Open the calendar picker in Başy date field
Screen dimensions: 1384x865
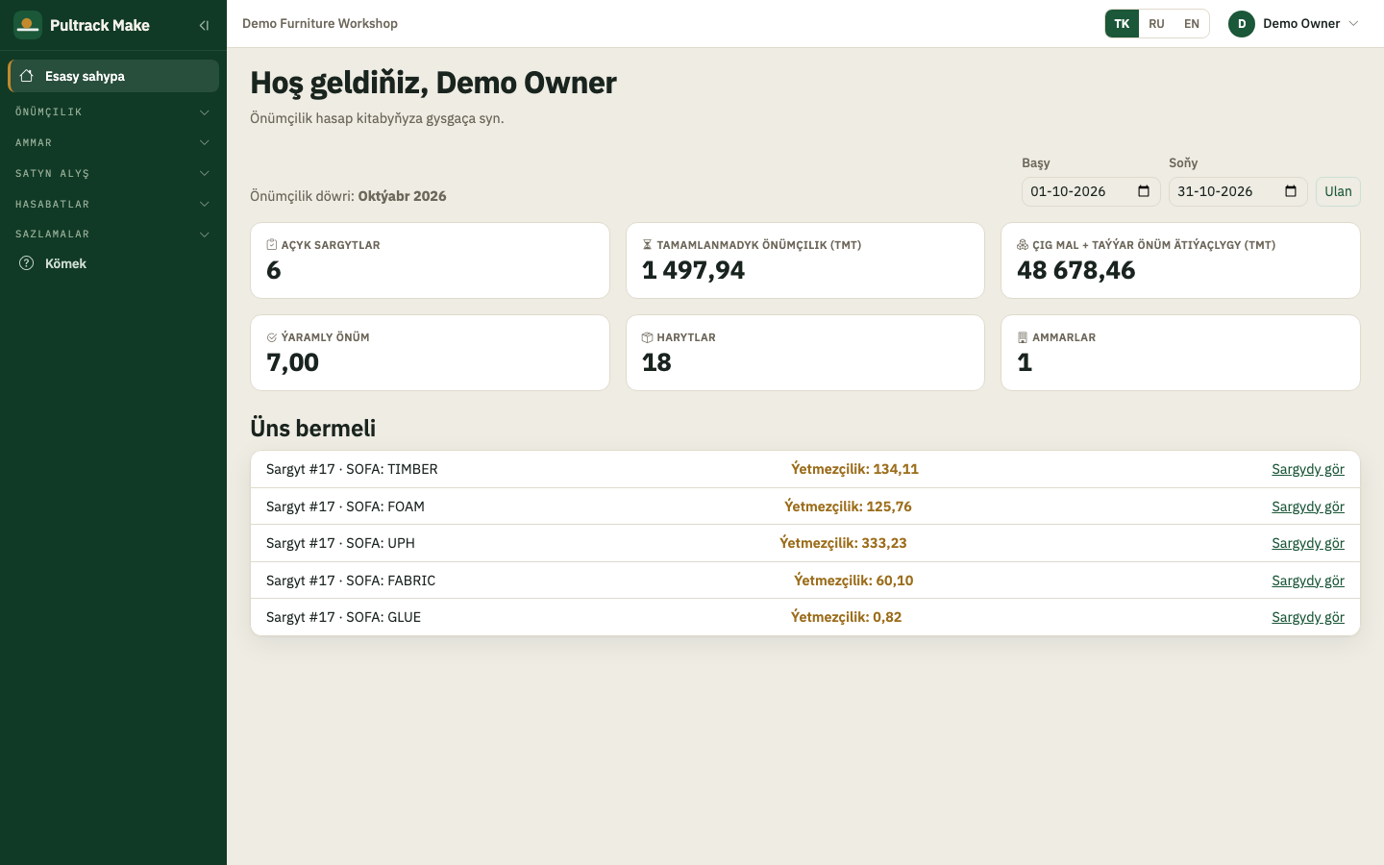click(1144, 191)
